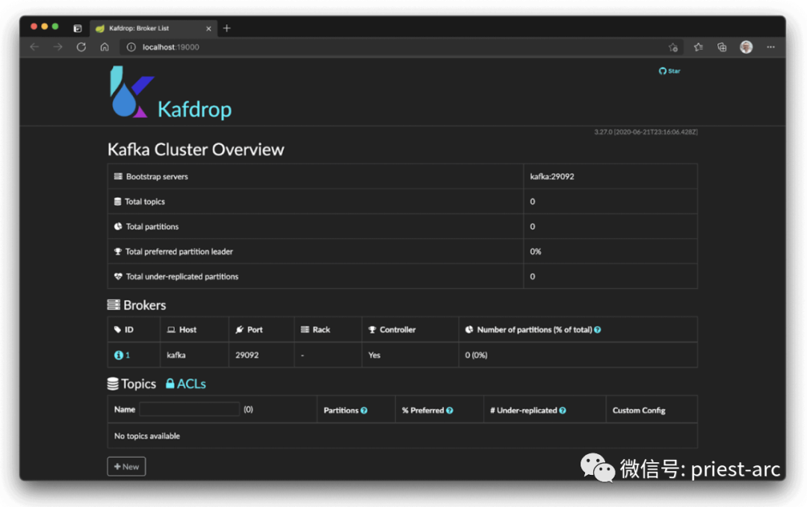Click Total preferred partition leader label
The height and width of the screenshot is (507, 807).
click(x=179, y=252)
